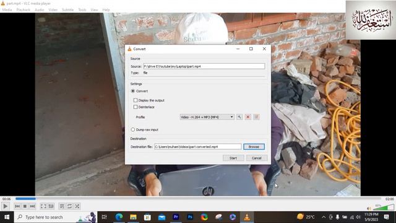Toggle loop mode icon
This screenshot has width=396, height=223.
pyautogui.click(x=69, y=206)
